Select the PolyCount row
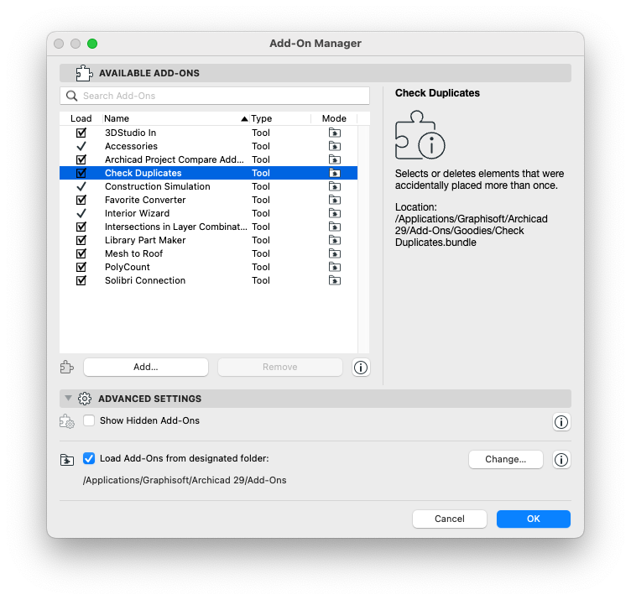631x600 pixels. click(208, 267)
